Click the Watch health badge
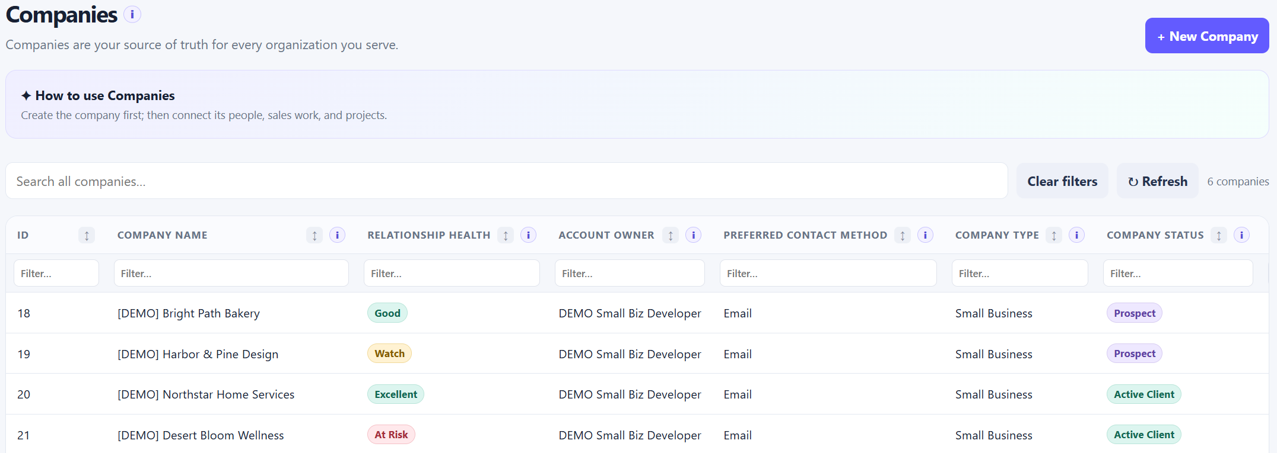Screen dimensions: 1277x453 (x=389, y=354)
